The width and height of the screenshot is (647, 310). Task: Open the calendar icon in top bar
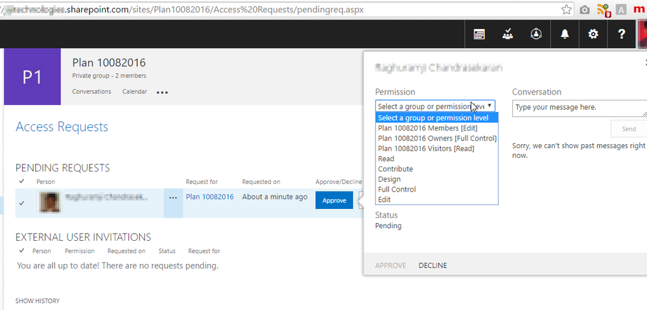pyautogui.click(x=479, y=34)
